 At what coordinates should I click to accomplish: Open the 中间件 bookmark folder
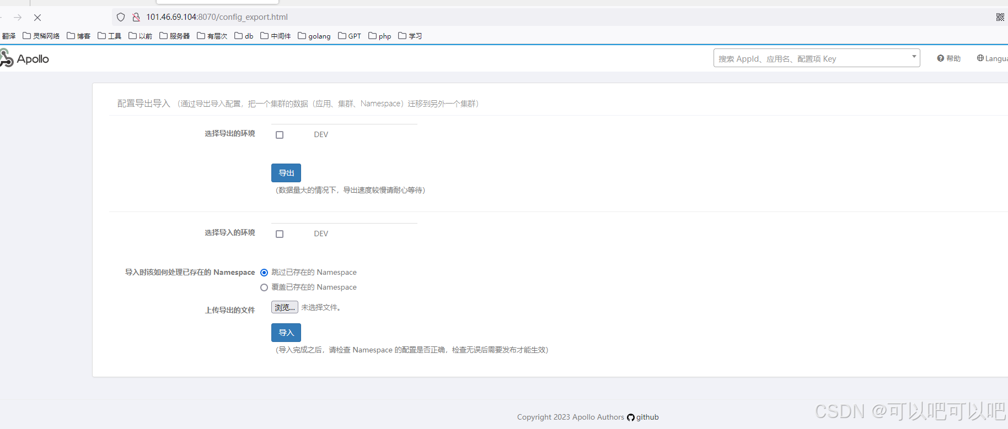(275, 36)
